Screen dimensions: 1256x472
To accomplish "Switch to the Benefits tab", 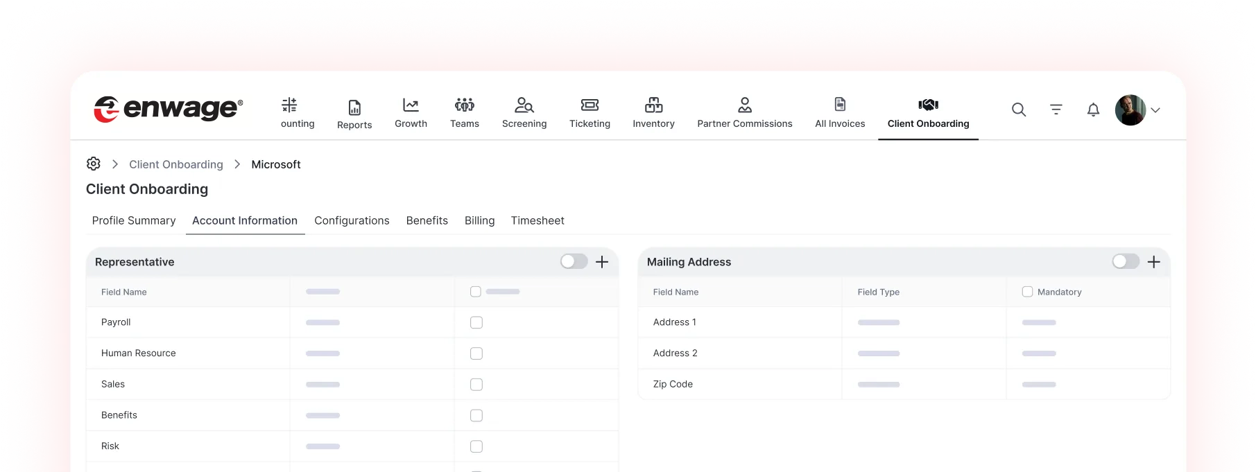I will [427, 220].
